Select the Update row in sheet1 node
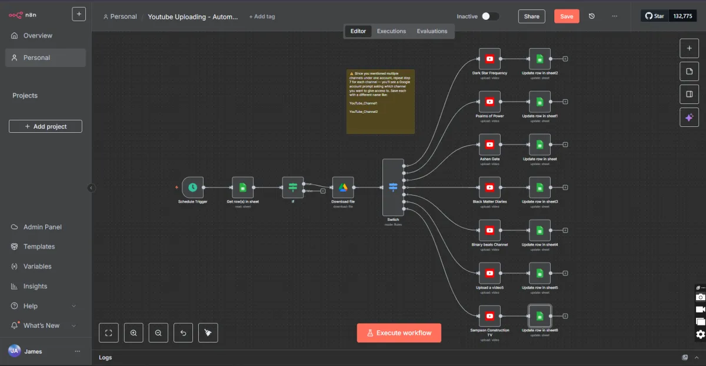The image size is (706, 366). tap(540, 102)
